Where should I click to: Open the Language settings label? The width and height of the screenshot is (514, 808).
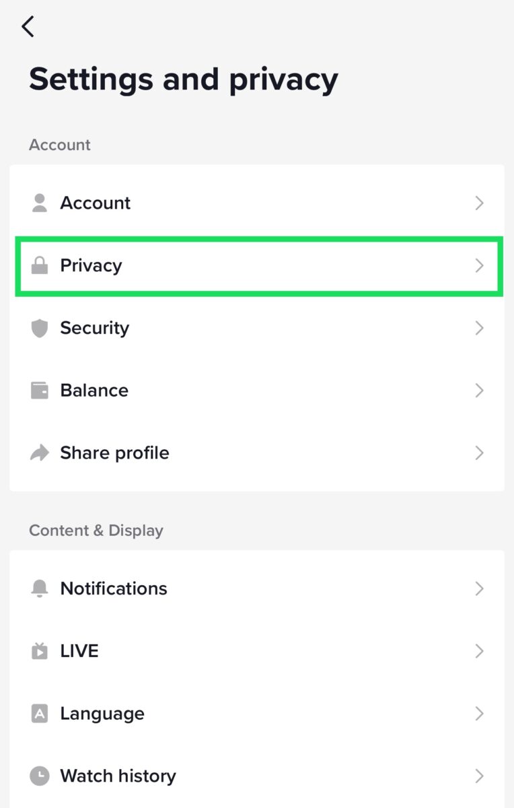[102, 714]
